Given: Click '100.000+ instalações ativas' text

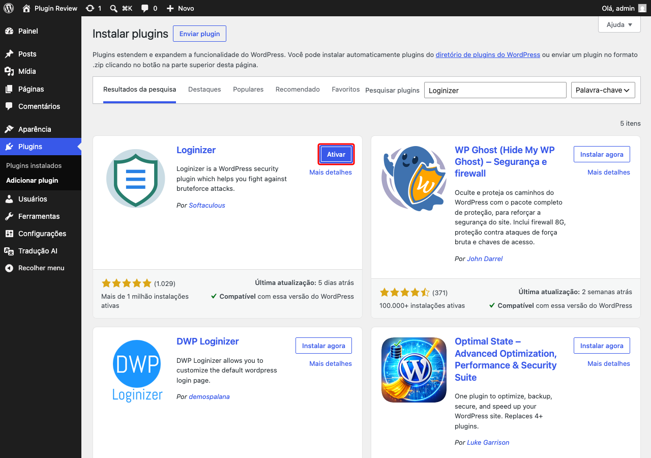Looking at the screenshot, I should [x=422, y=306].
